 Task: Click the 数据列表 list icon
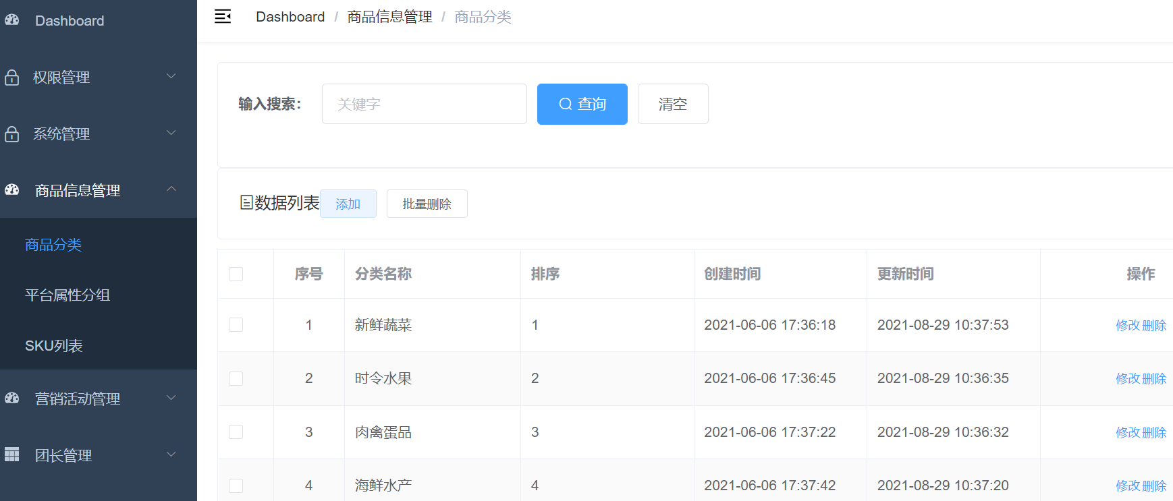(246, 202)
